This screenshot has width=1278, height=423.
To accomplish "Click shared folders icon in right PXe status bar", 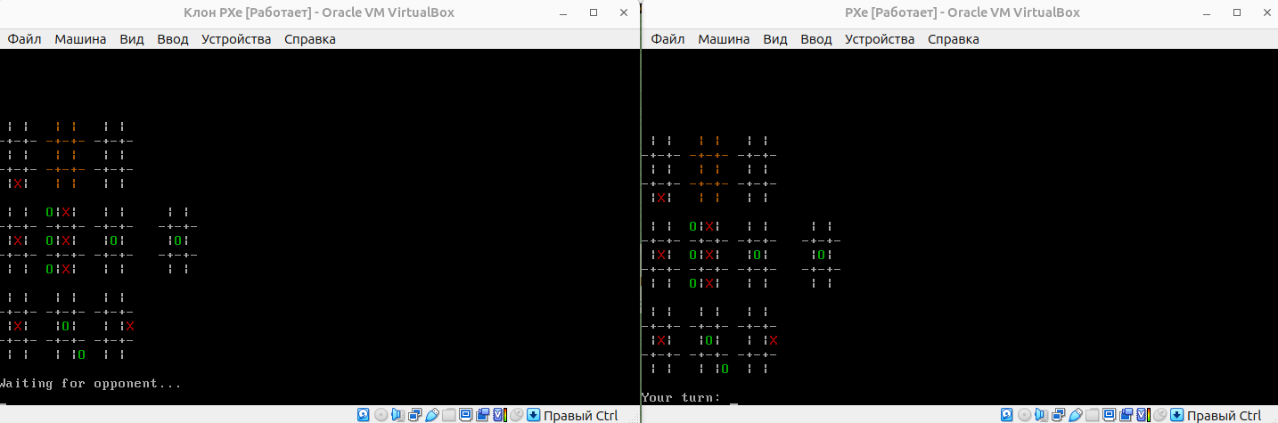I will (x=1092, y=415).
